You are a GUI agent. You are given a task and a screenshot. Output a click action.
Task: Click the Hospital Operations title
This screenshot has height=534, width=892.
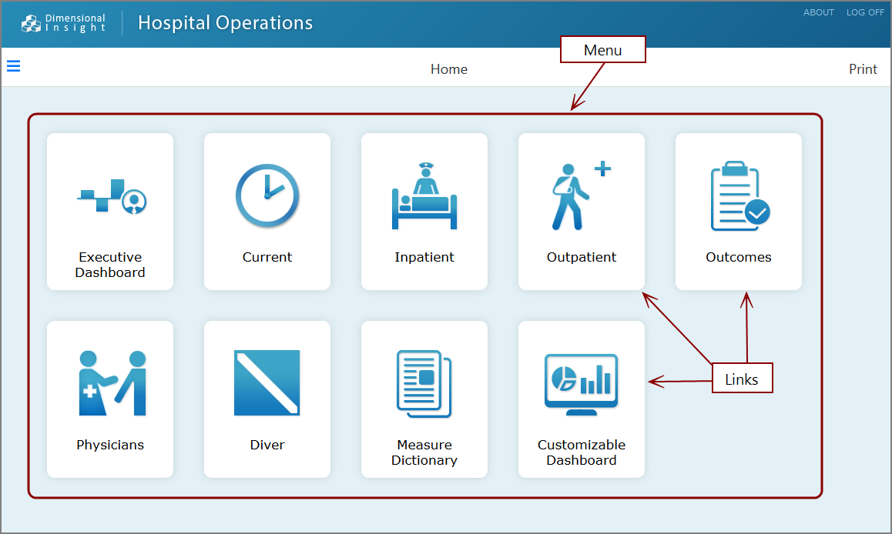tap(225, 23)
